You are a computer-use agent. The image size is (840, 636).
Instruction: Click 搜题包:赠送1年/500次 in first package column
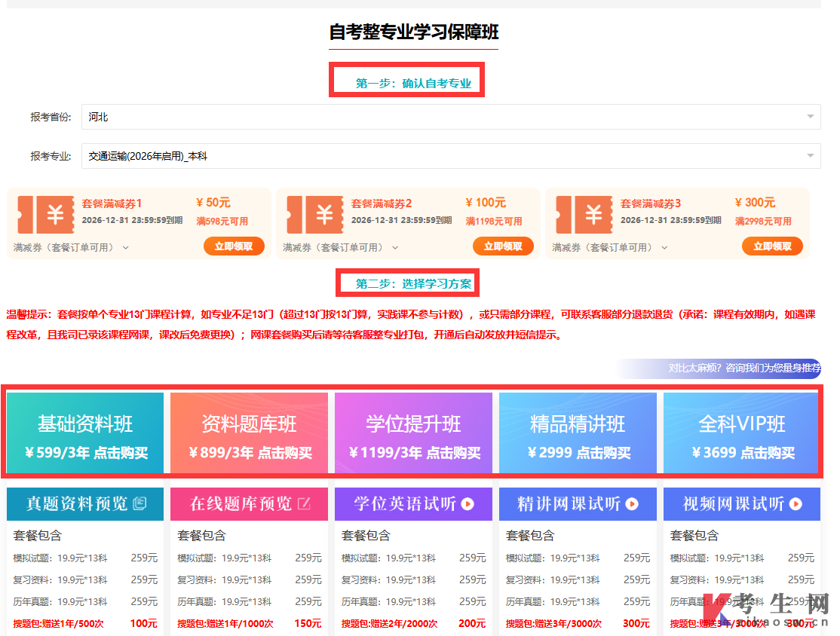coord(58,624)
